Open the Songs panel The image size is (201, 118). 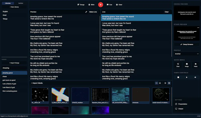click(81, 5)
